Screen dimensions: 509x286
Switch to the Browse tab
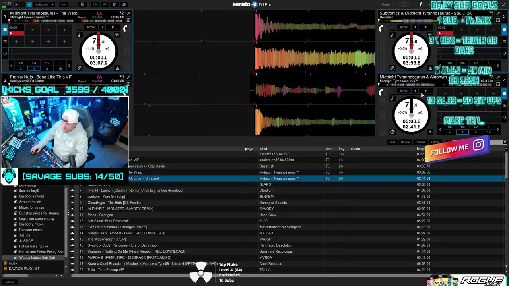pyautogui.click(x=405, y=142)
